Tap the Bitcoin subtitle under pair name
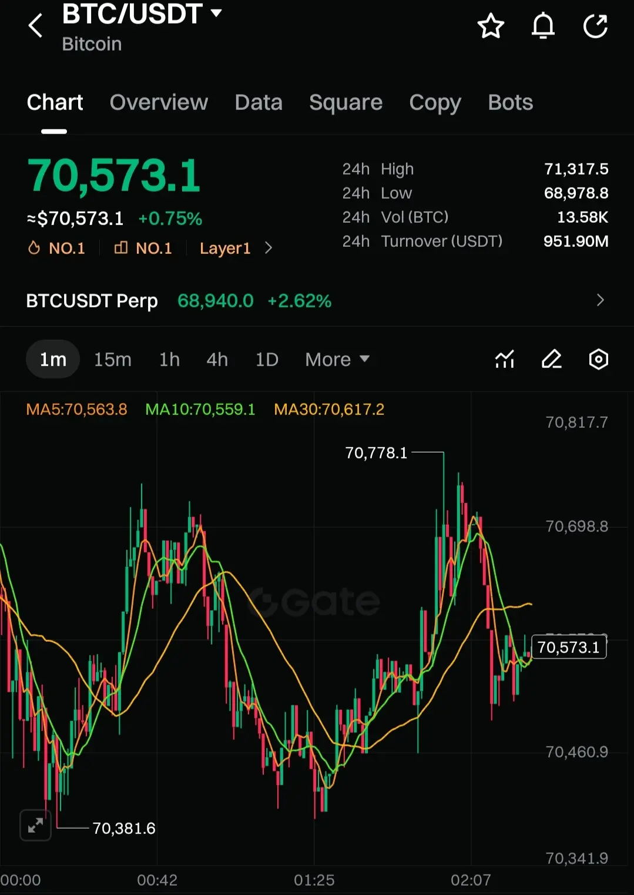 (x=92, y=44)
